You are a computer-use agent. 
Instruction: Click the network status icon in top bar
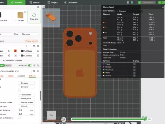[x=128, y=2]
